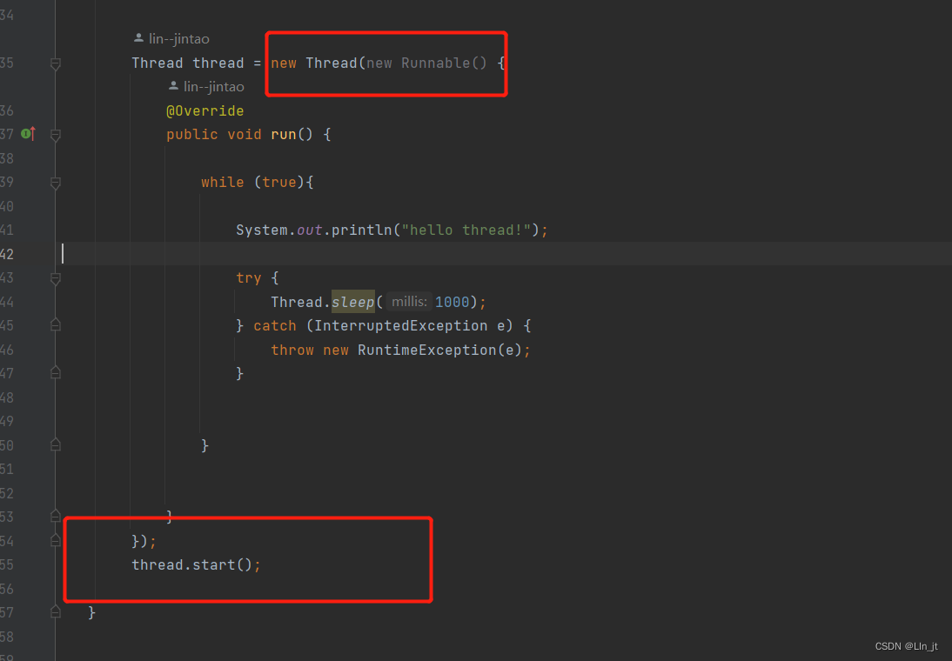
Task: Click the author icon above 'Thread thread' line
Action: tap(138, 38)
